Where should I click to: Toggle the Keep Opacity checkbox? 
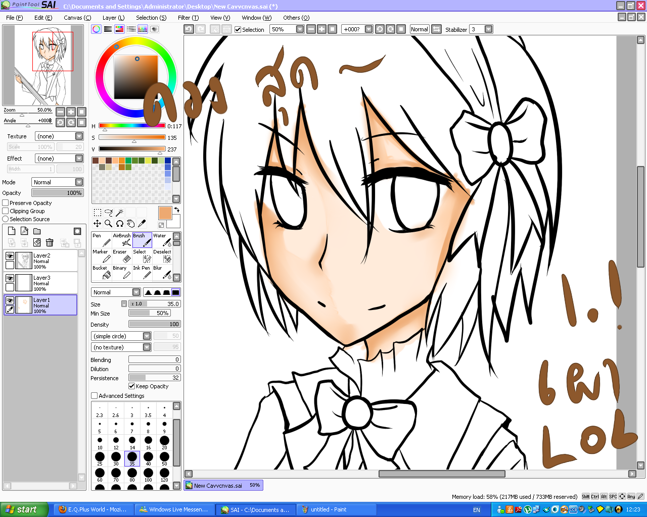(132, 386)
